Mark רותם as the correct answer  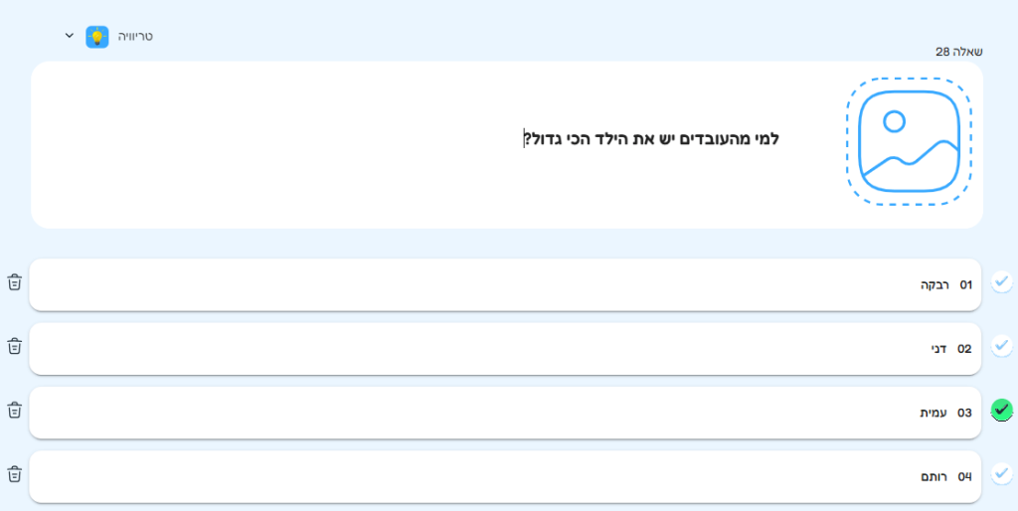[x=1001, y=474]
